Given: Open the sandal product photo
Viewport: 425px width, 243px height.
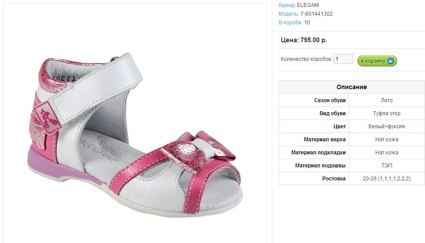Looking at the screenshot, I should coord(135,130).
